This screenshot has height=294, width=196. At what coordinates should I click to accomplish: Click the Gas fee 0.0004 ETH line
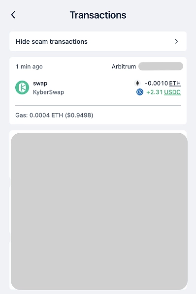(x=54, y=115)
